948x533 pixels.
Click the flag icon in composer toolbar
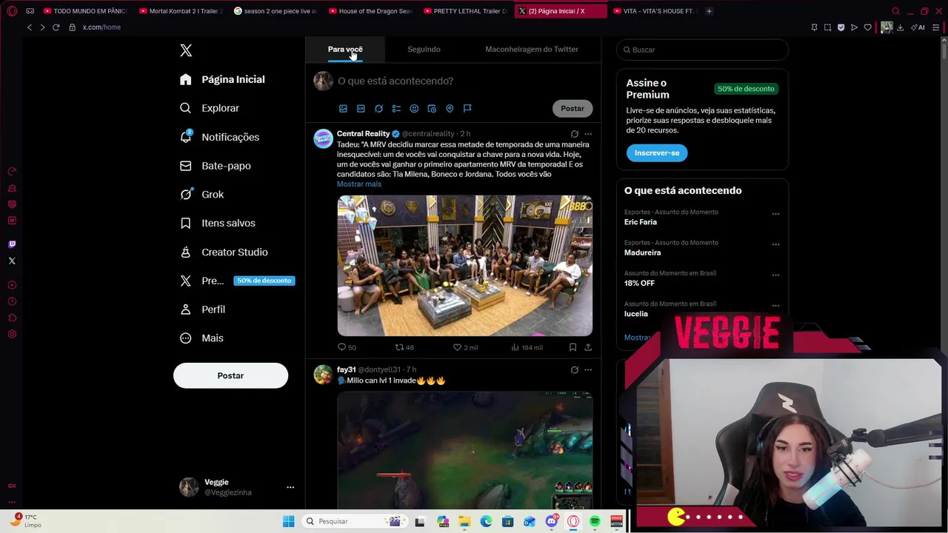pos(467,108)
